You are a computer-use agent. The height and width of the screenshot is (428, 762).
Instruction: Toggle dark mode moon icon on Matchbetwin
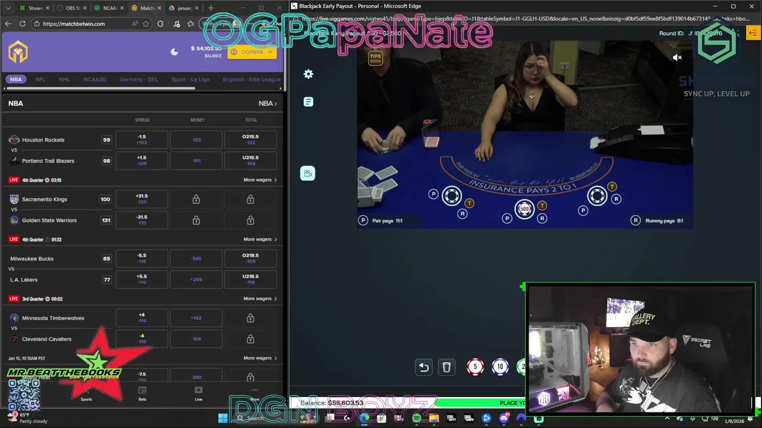coord(174,52)
